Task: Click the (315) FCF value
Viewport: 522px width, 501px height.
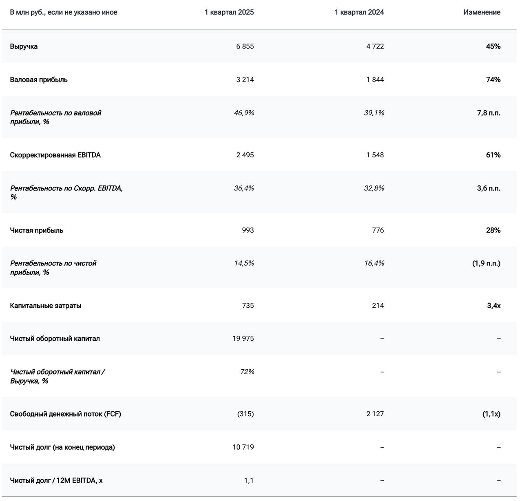Action: (246, 414)
